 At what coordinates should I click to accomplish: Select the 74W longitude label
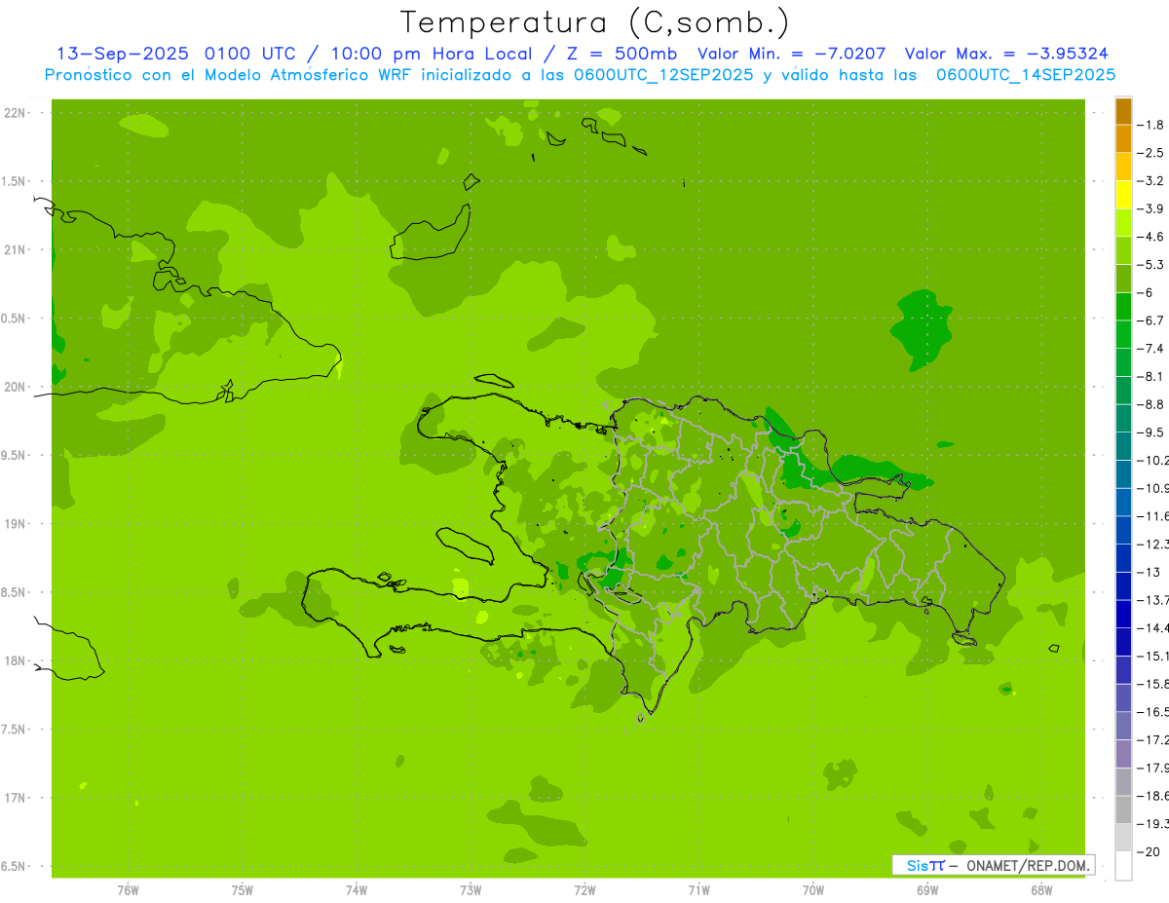[356, 890]
